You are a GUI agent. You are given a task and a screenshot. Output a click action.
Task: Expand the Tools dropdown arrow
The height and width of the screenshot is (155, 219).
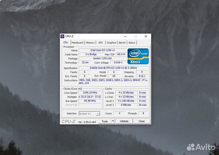click(x=113, y=121)
